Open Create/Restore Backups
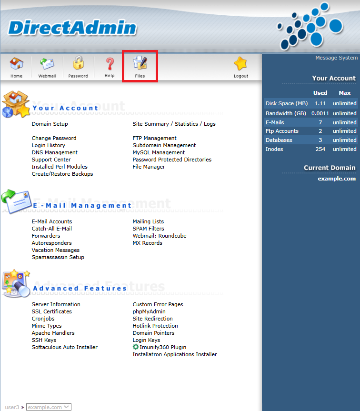Image resolution: width=360 pixels, height=411 pixels. coord(62,174)
